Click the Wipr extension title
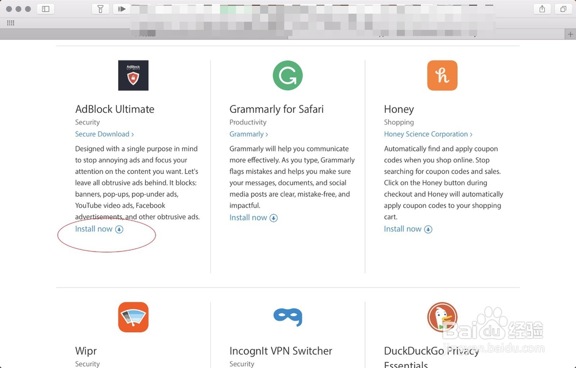This screenshot has height=368, width=576. (86, 351)
